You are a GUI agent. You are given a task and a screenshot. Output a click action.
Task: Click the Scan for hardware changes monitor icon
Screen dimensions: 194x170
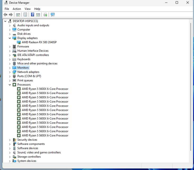click(x=53, y=15)
